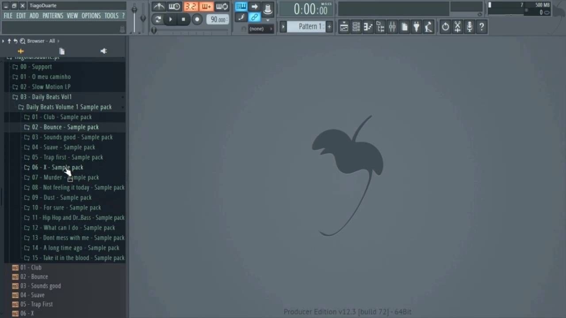Toggle typing keyboard to piano
566x318 pixels.
click(x=241, y=6)
